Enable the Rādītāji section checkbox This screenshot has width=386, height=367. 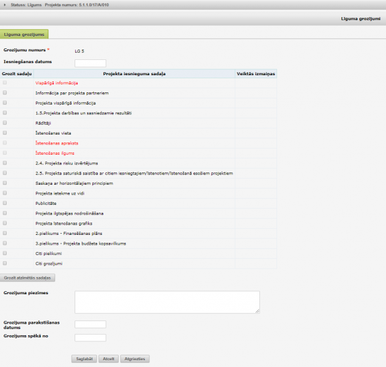[5, 123]
